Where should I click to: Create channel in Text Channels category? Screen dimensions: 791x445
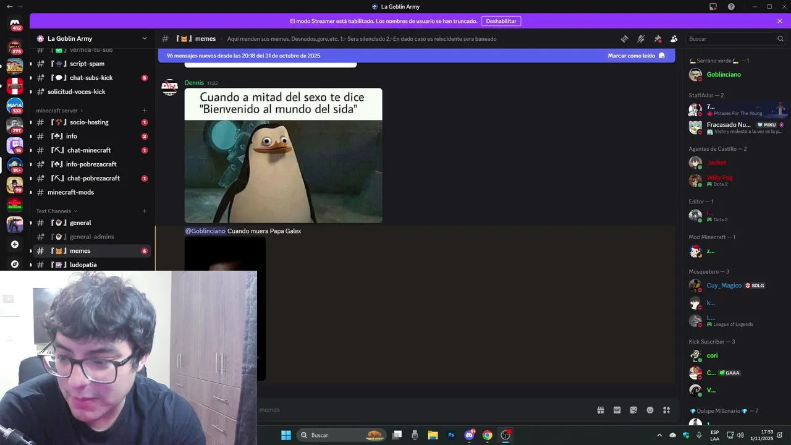[x=145, y=211]
